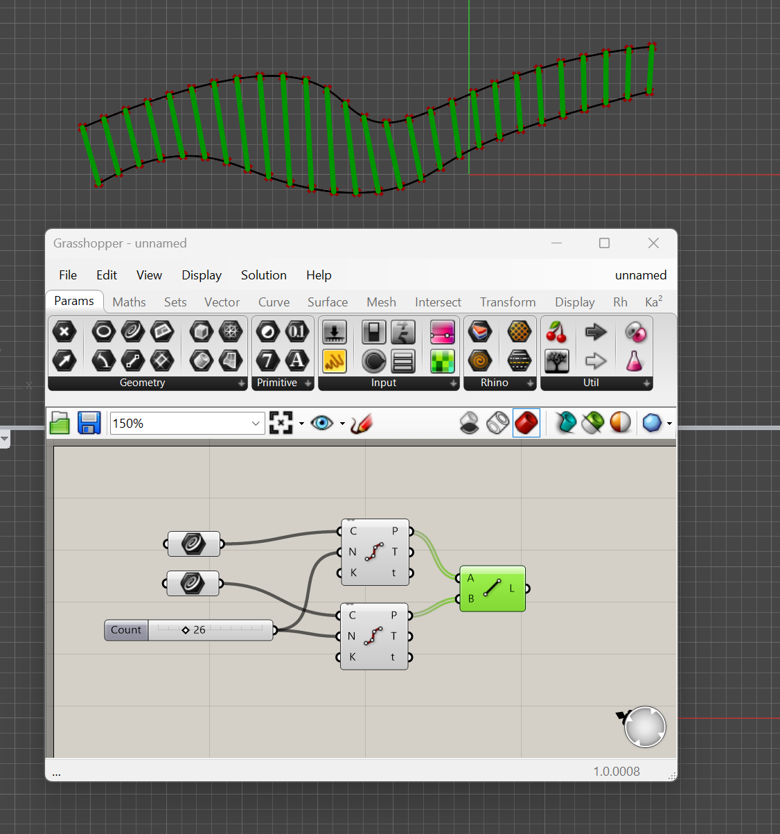Viewport: 780px width, 834px height.
Task: Pick the Circle parameter icon in Geometry
Action: [x=103, y=331]
